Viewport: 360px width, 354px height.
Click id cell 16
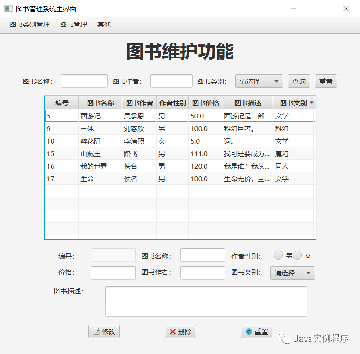[62, 166]
